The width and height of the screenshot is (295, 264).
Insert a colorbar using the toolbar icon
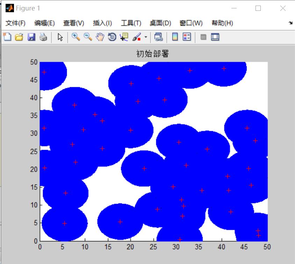click(175, 37)
